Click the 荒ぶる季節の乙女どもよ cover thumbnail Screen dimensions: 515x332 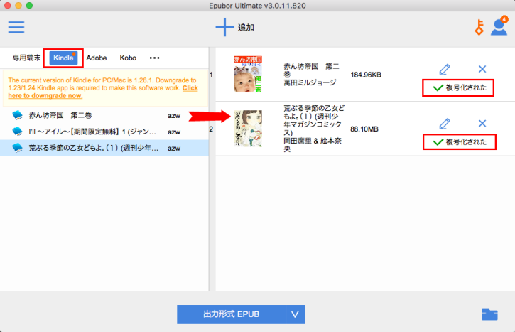(x=248, y=129)
